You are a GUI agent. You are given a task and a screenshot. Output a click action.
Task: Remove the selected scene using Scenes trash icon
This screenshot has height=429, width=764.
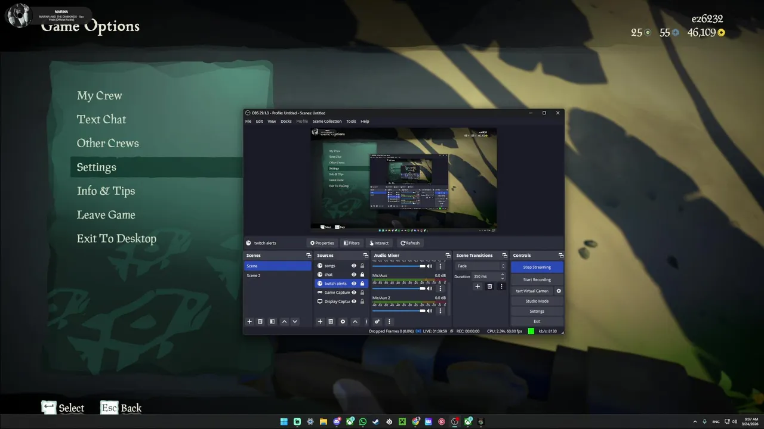pyautogui.click(x=260, y=322)
